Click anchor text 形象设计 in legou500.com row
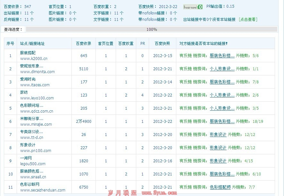This screenshot has width=284, height=196. [218, 161]
